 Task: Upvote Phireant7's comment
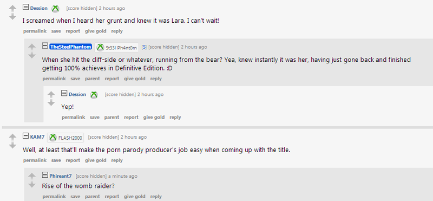(32, 176)
